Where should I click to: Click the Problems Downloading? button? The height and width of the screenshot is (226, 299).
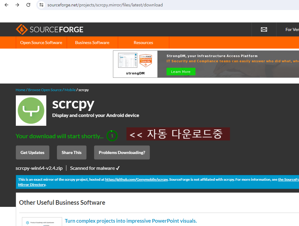(122, 152)
